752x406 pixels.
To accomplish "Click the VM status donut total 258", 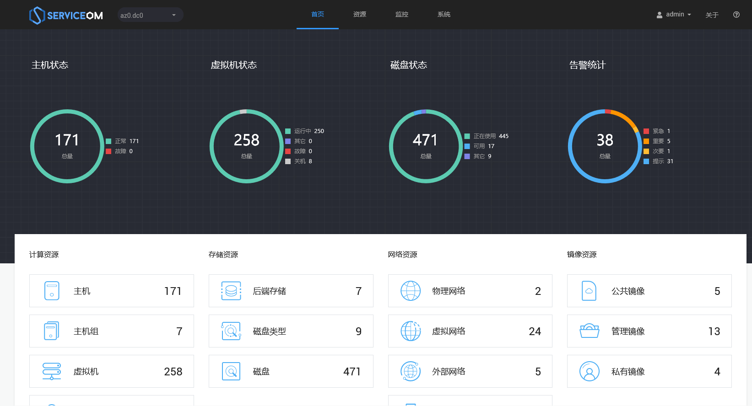I will point(247,140).
